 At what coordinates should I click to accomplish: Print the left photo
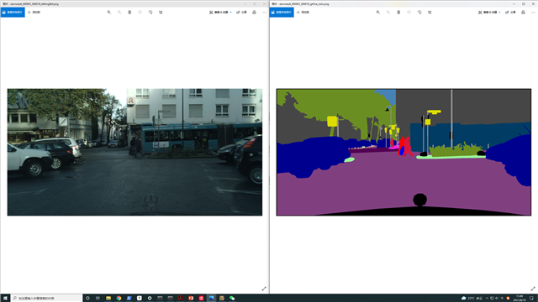point(254,13)
